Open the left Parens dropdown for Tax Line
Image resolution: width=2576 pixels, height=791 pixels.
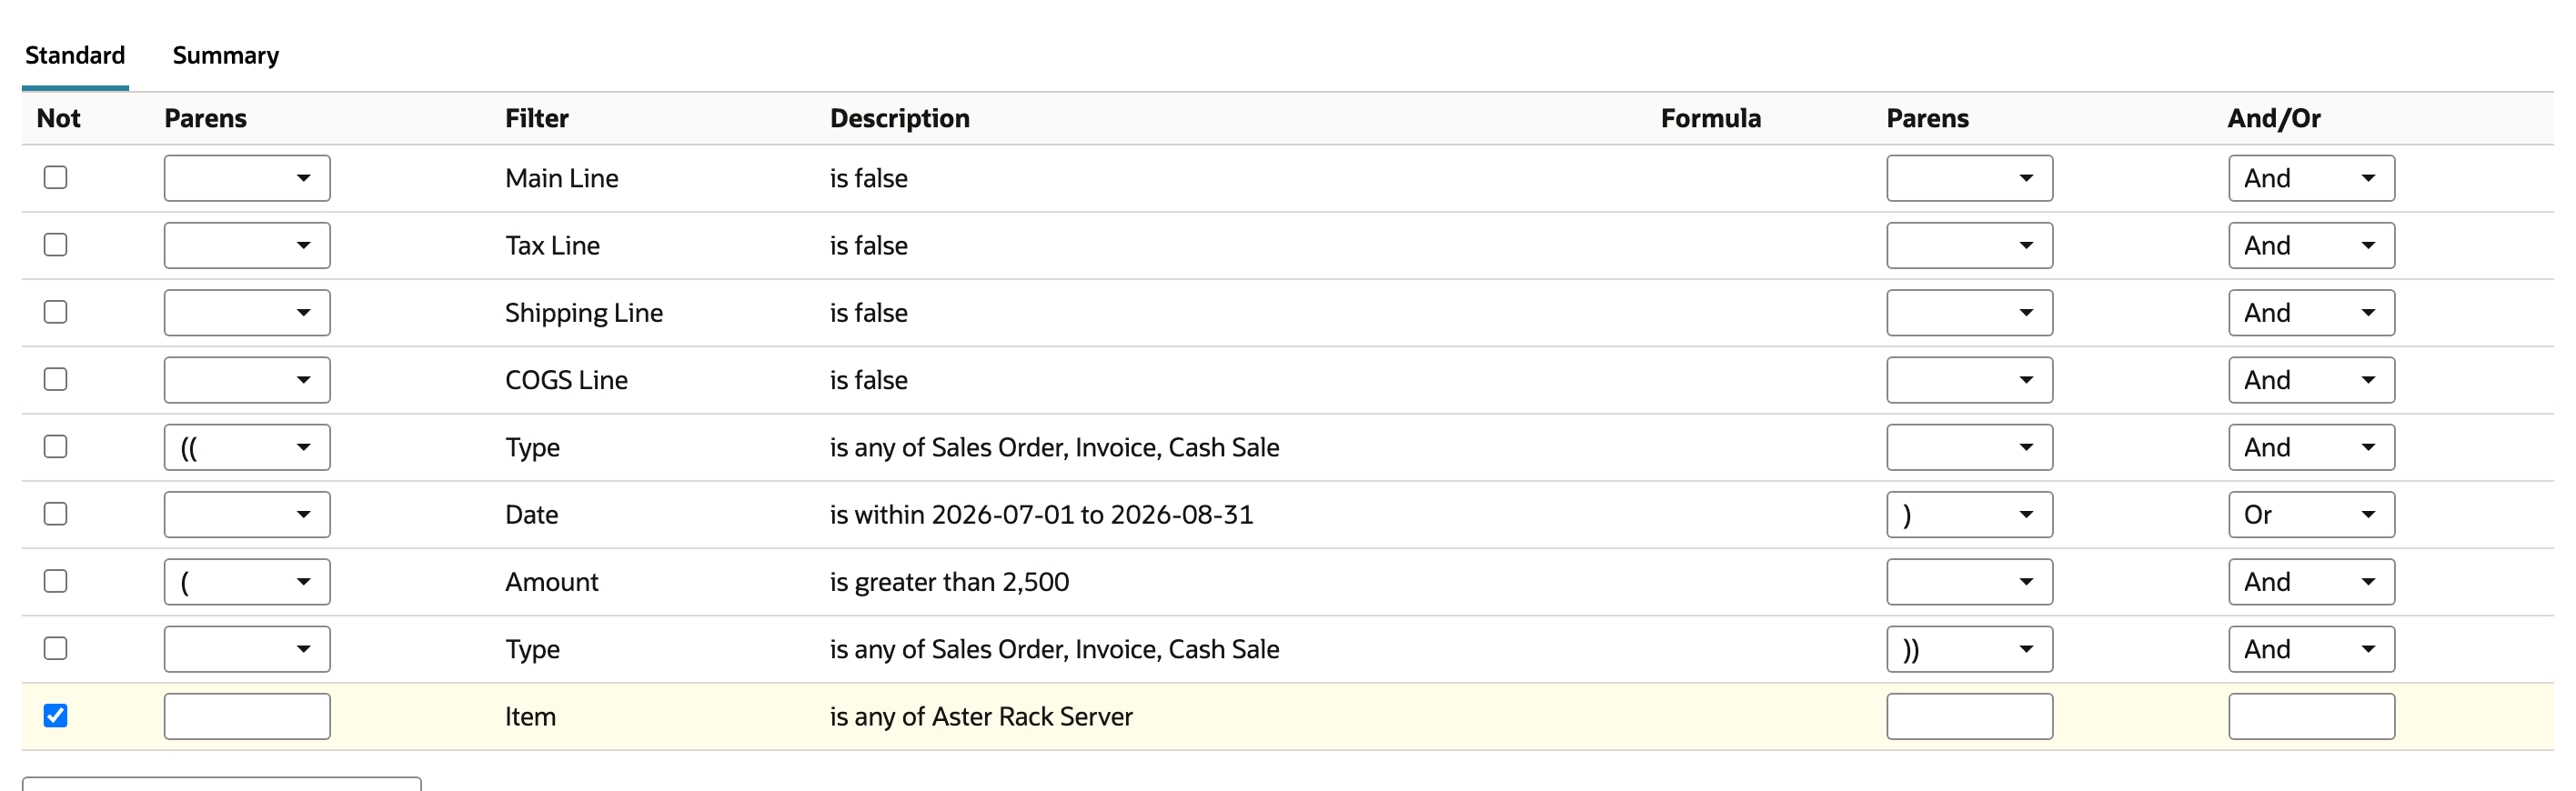pos(247,245)
